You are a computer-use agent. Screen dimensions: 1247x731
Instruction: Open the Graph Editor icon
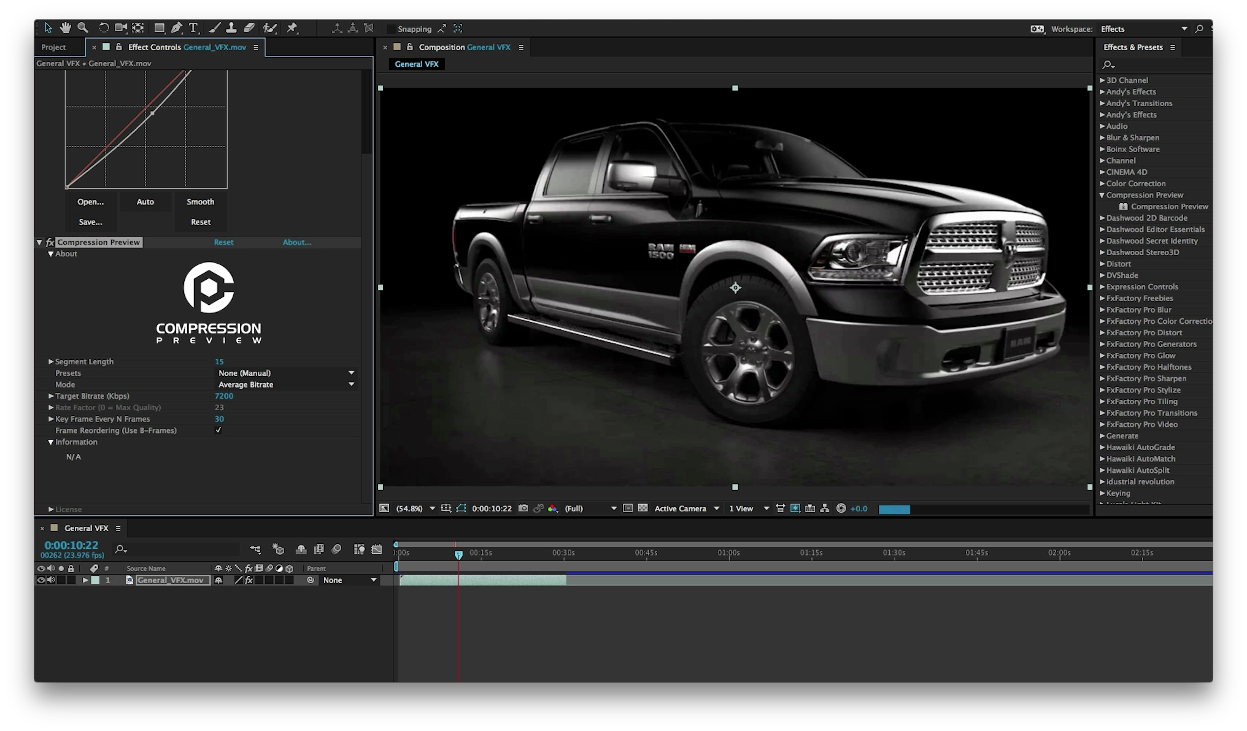click(x=377, y=549)
